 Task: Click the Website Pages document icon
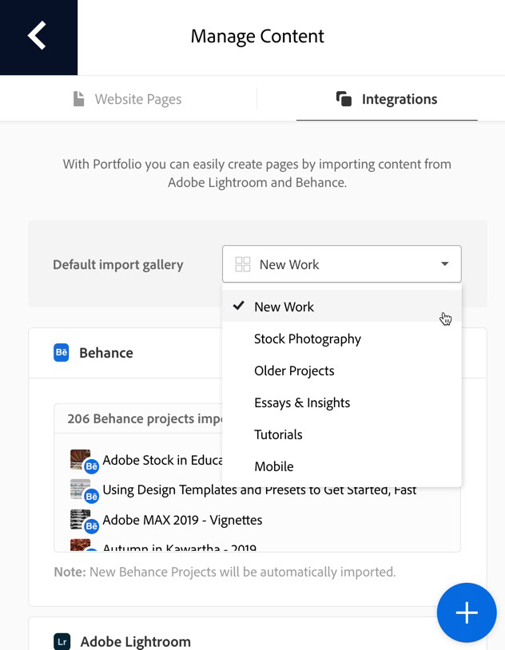[x=78, y=99]
